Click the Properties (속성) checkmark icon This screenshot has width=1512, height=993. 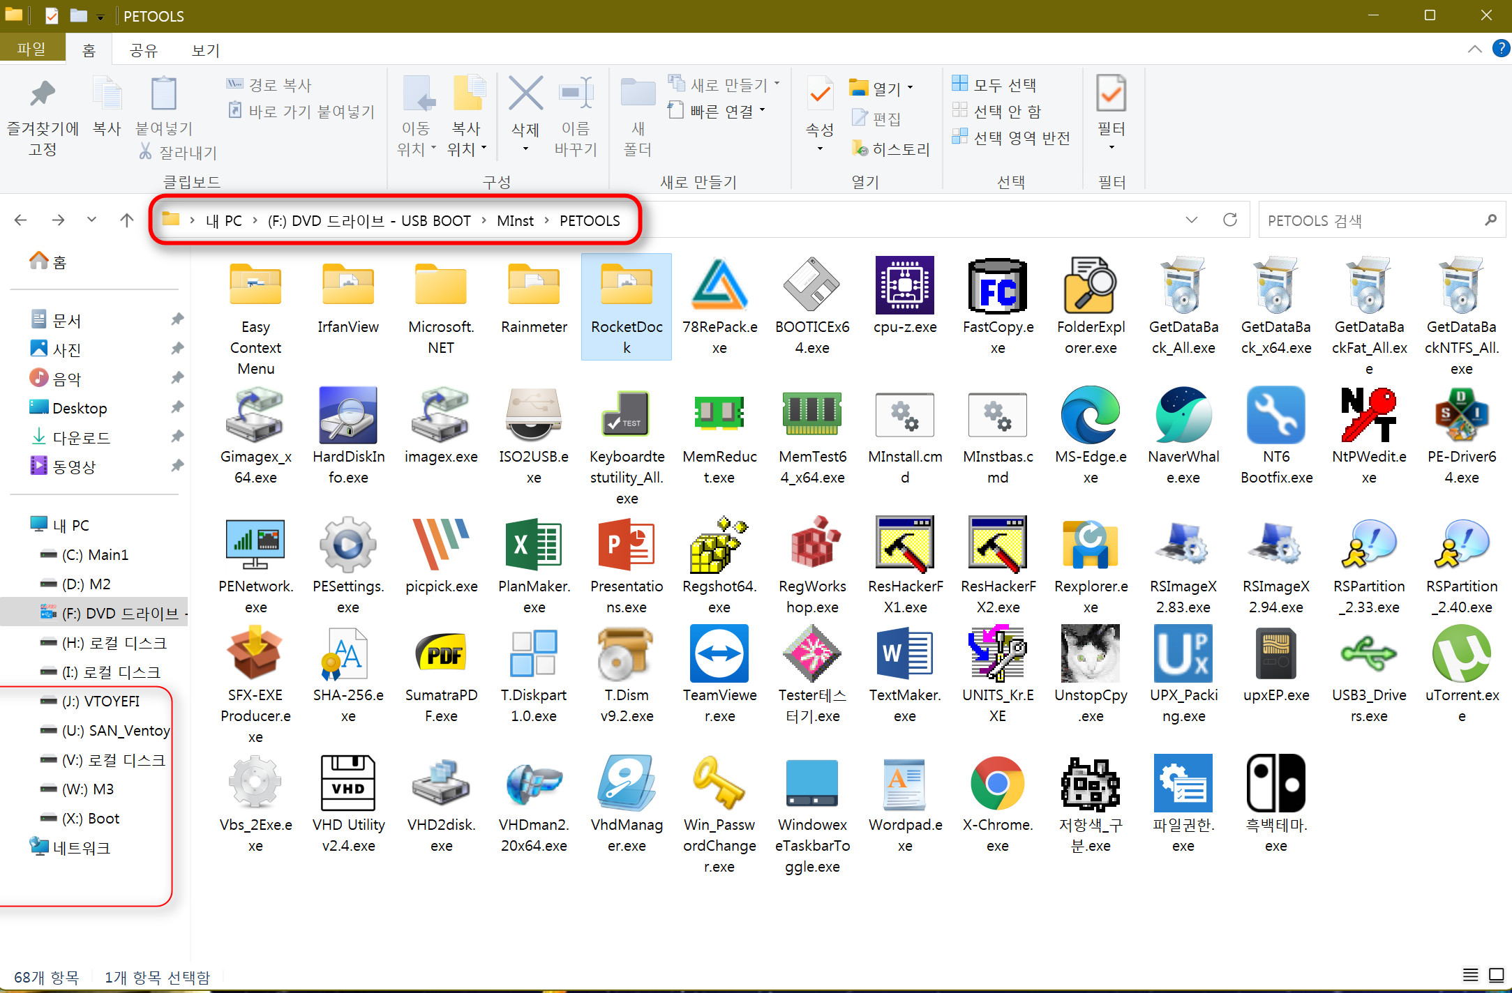click(820, 94)
